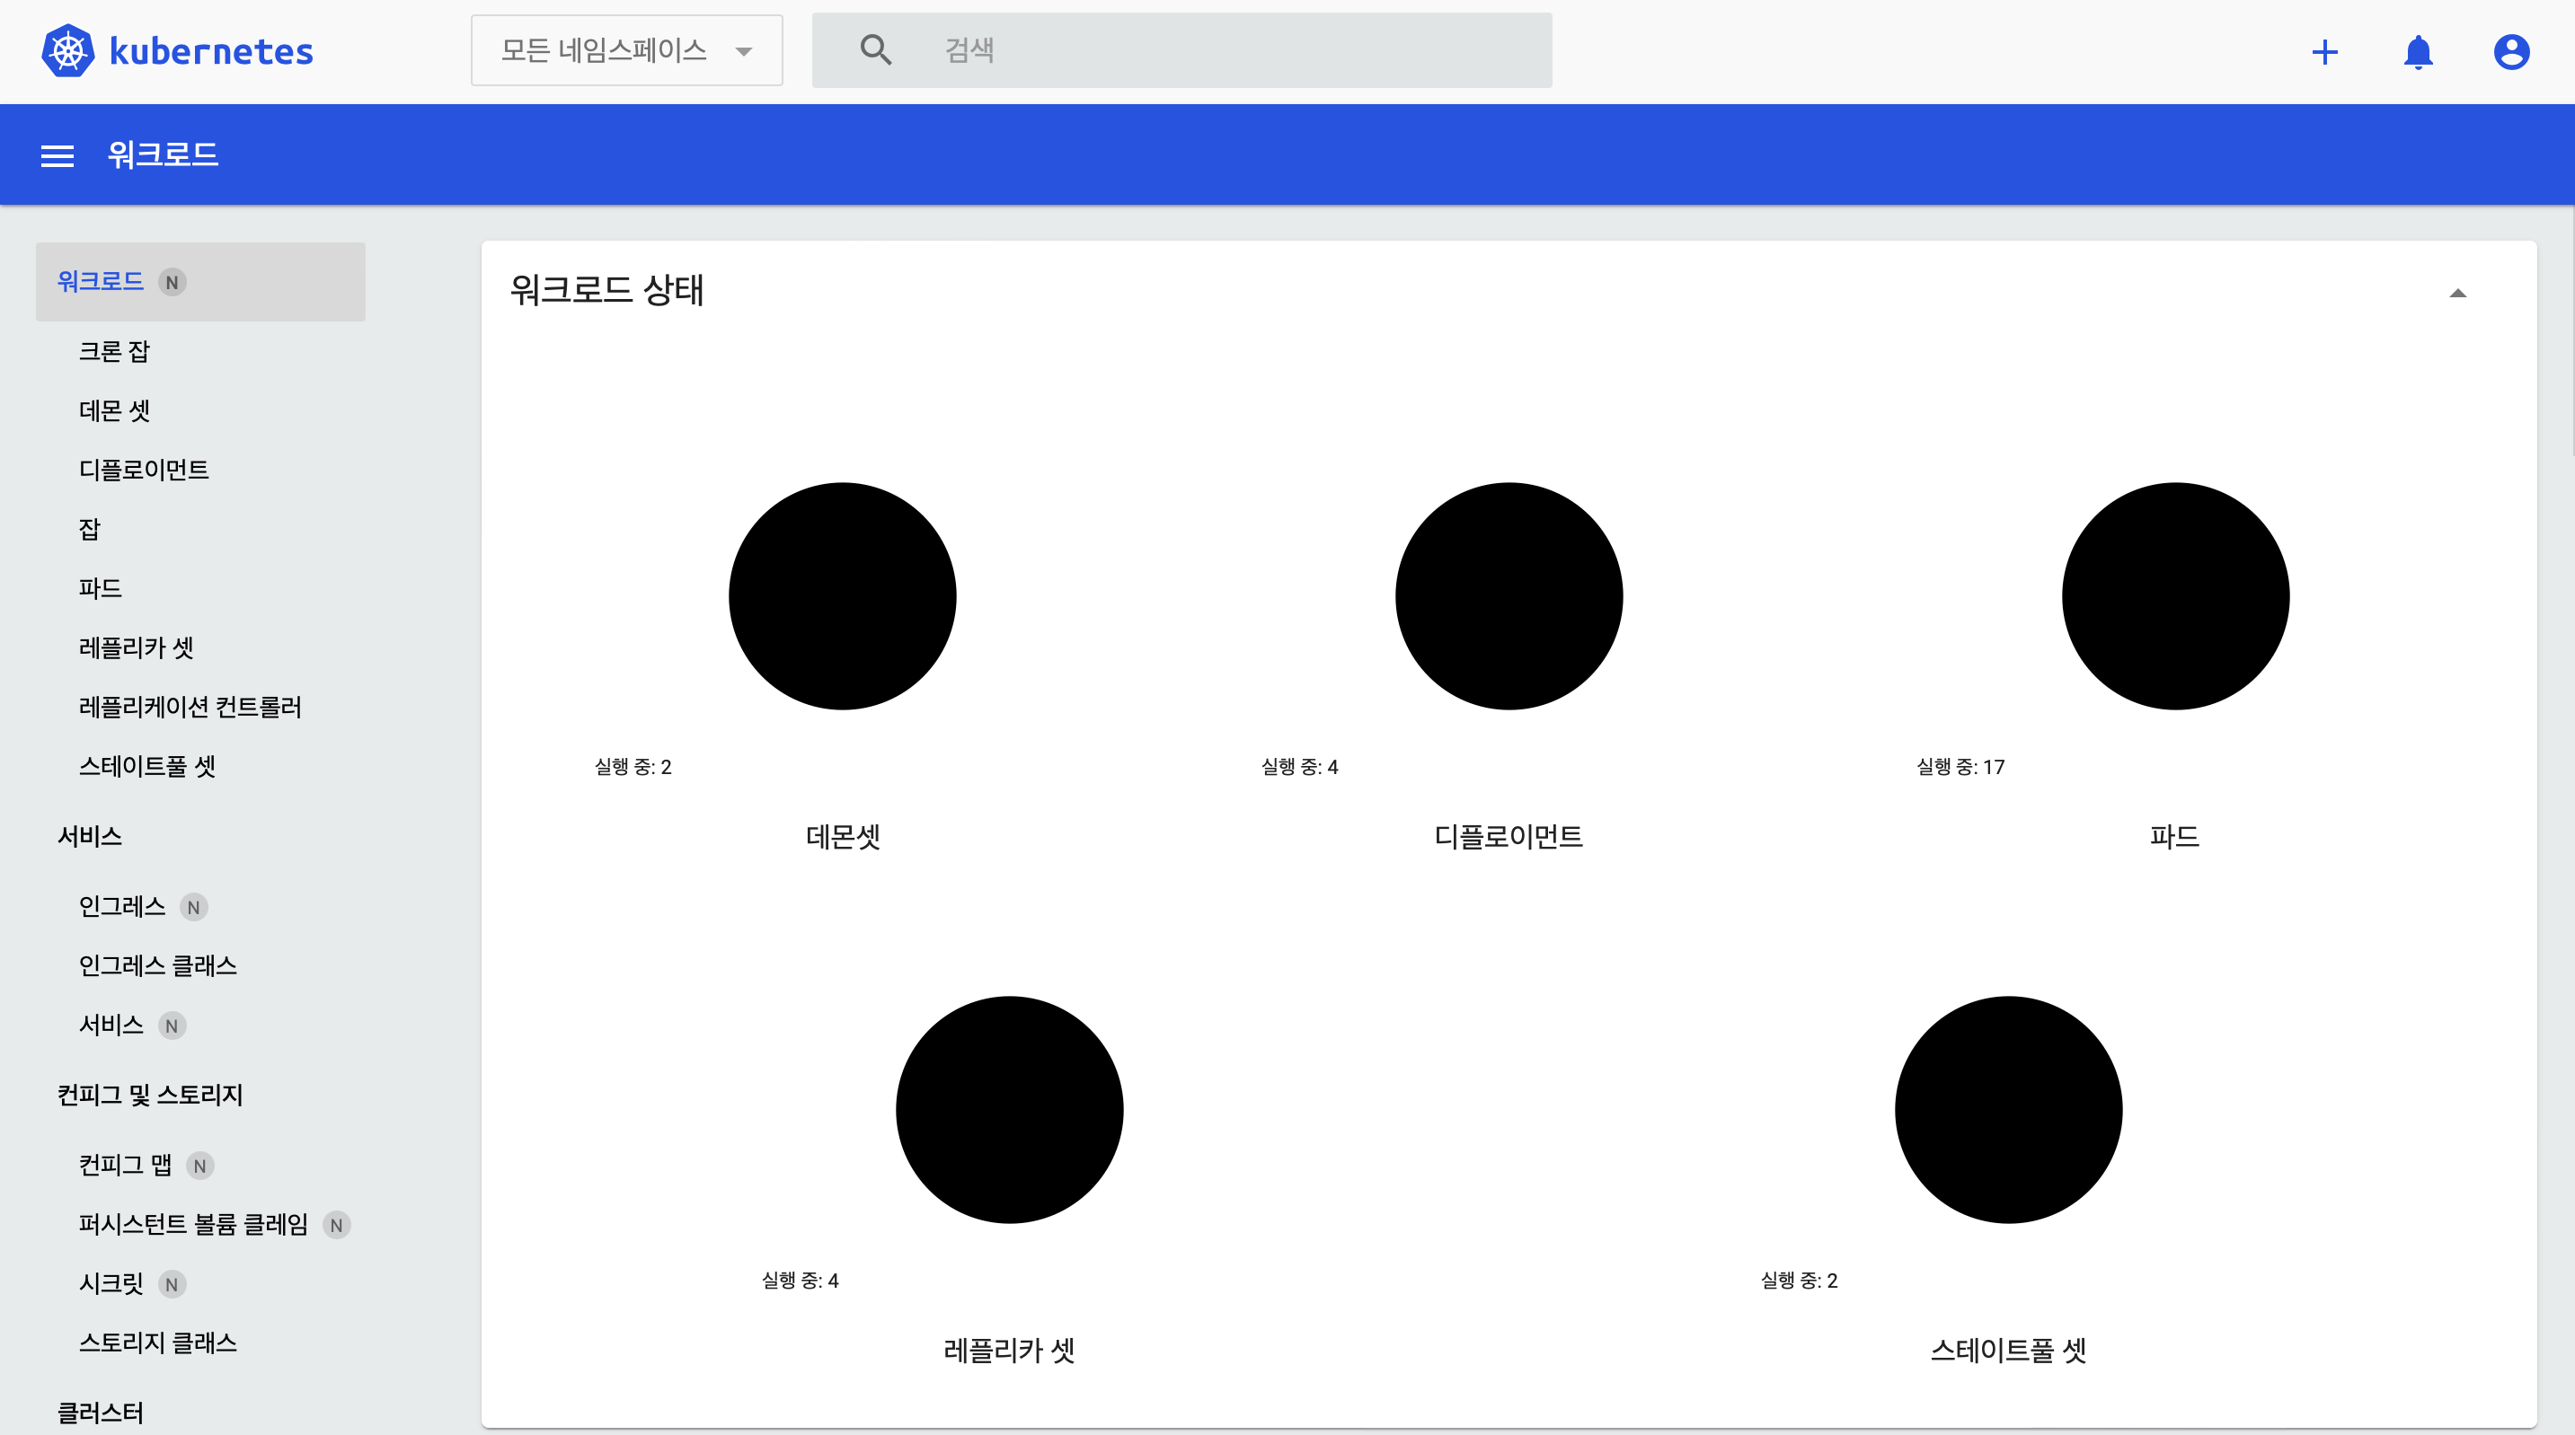
Task: Open 레플리카 셋 in the sidebar
Action: [136, 647]
